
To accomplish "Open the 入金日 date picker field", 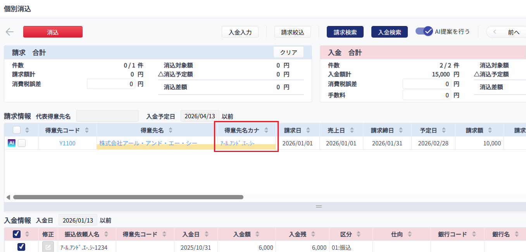I will coord(78,220).
